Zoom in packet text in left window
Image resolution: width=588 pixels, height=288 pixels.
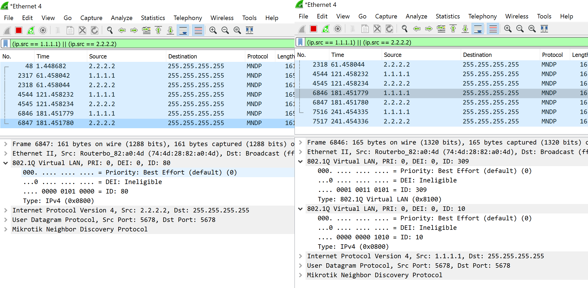pos(213,30)
